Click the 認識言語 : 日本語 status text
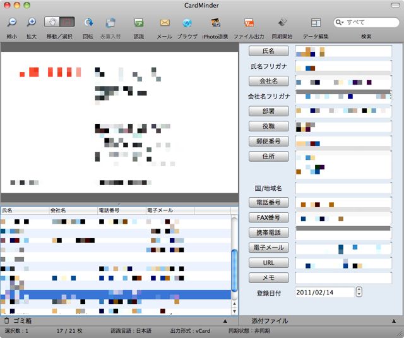The width and height of the screenshot is (404, 338). [131, 331]
